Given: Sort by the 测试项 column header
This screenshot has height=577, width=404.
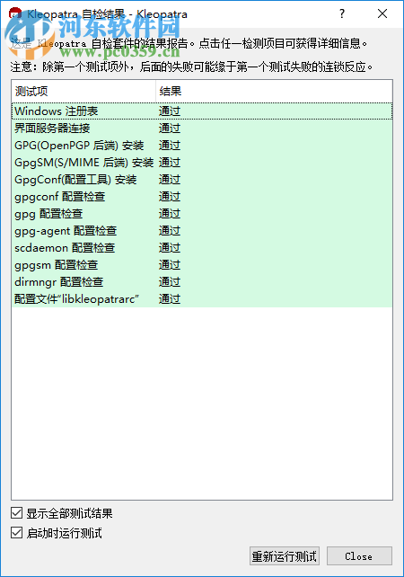Looking at the screenshot, I should click(84, 92).
